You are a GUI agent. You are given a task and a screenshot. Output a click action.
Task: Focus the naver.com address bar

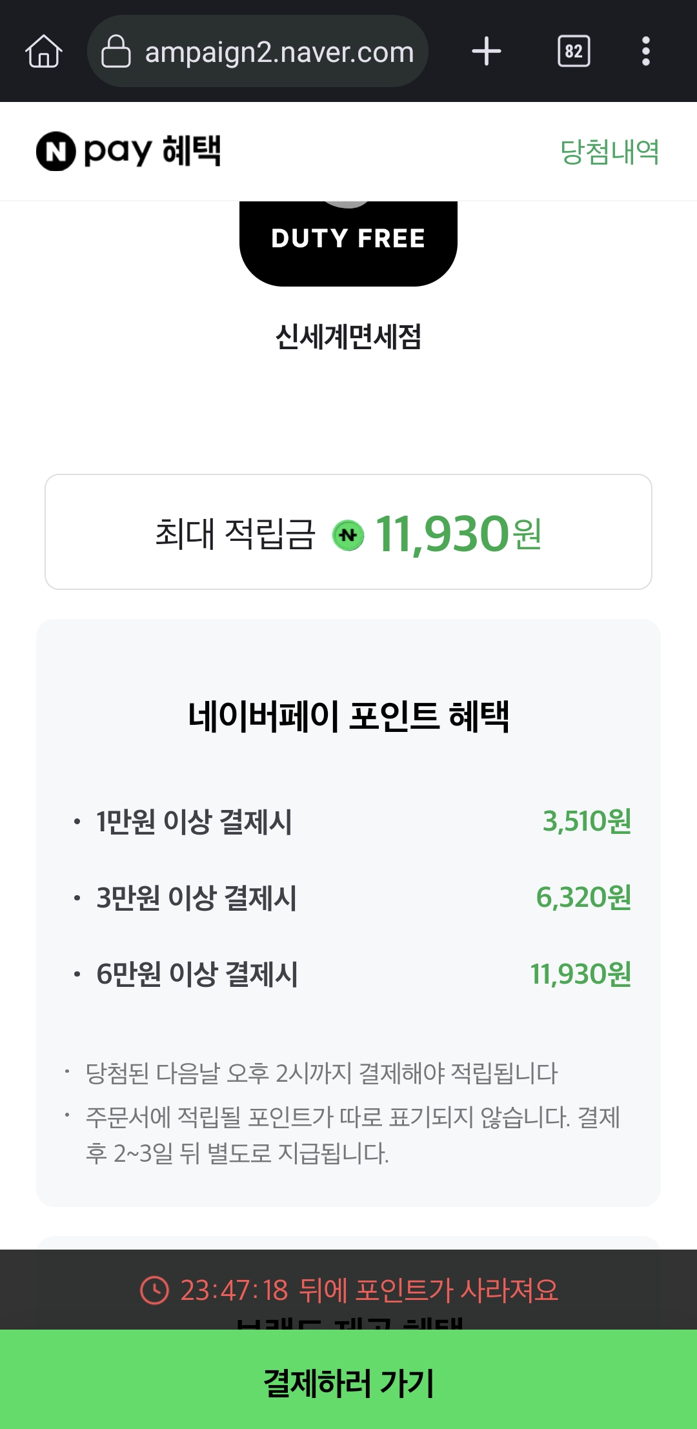258,51
